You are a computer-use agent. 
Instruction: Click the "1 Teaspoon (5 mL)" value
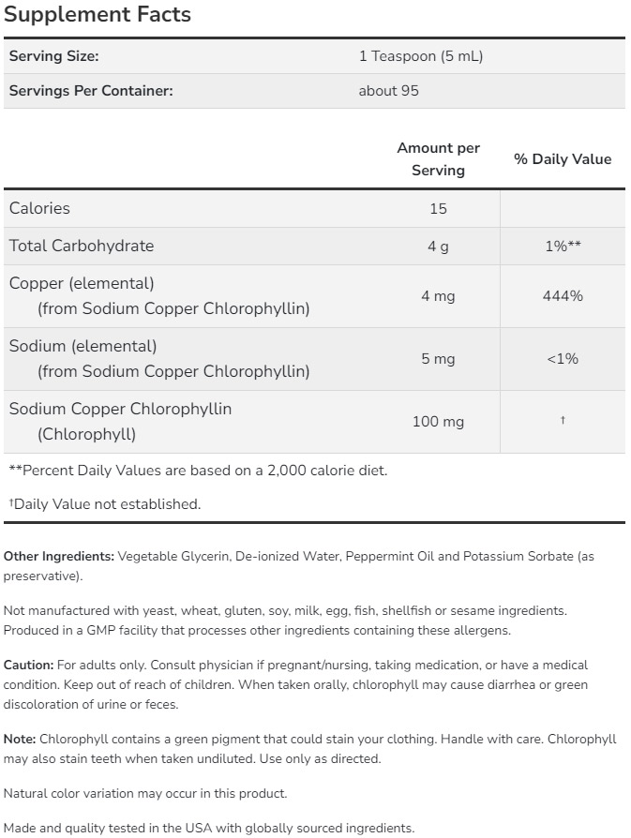(x=421, y=56)
